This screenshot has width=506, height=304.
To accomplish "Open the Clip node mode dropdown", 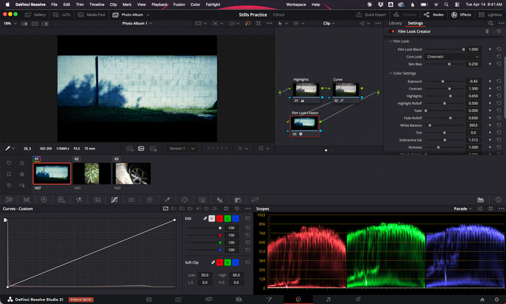I will coord(329,23).
